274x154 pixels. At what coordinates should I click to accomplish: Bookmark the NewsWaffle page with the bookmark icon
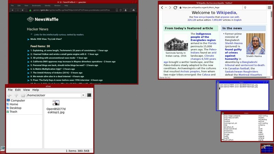tap(117, 10)
